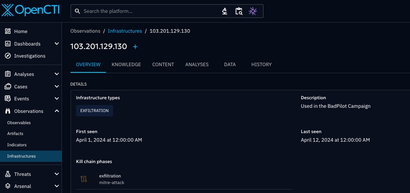Expand the Events menu chevron
The height and width of the screenshot is (193, 410).
(x=57, y=99)
